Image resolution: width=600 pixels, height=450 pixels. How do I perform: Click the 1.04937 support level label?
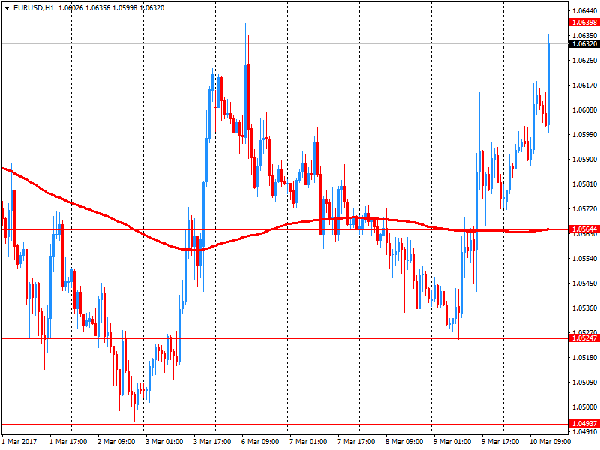tap(584, 423)
